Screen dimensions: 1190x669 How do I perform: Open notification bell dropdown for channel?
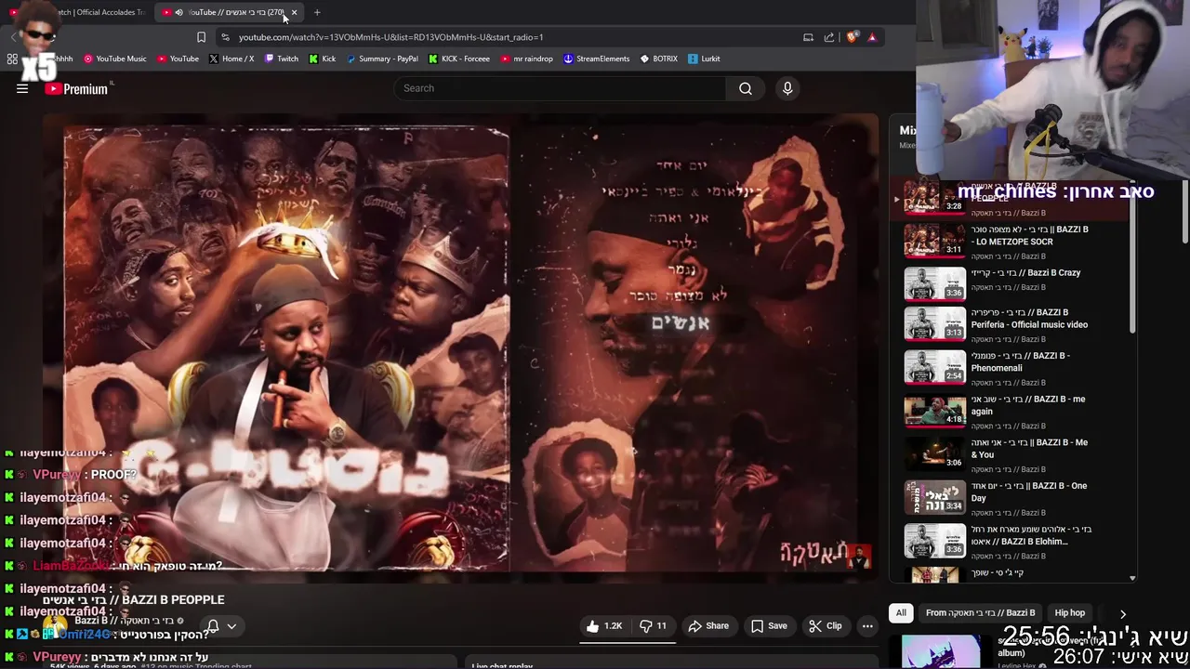tap(221, 626)
